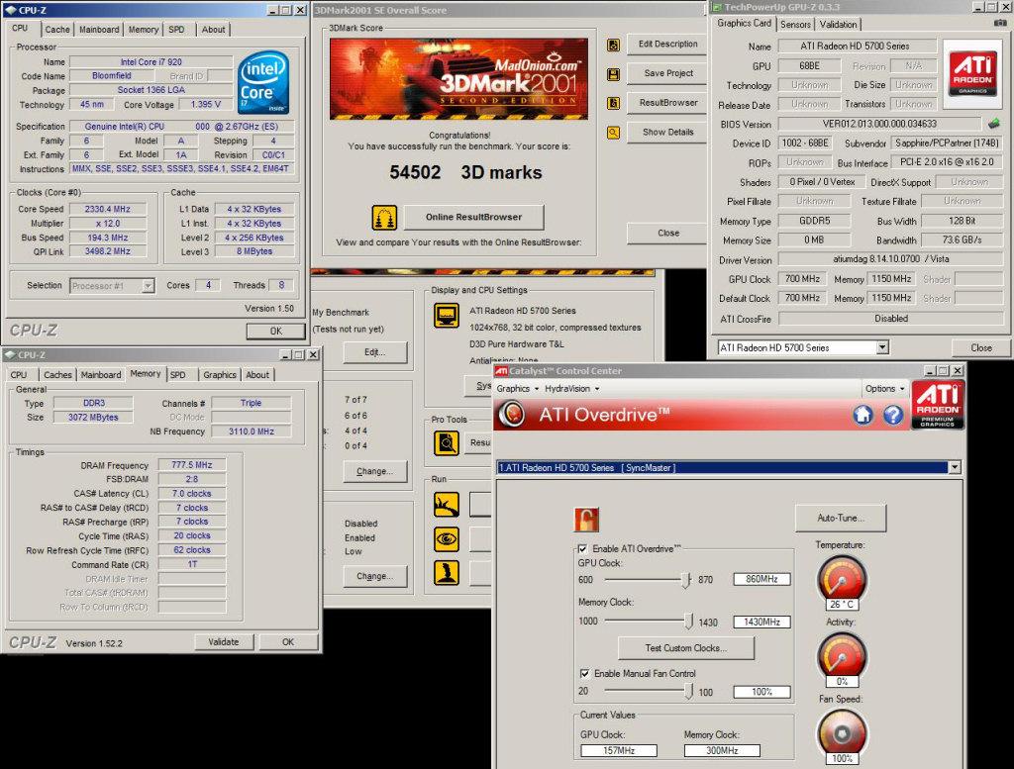Click the ATI Overdrive unlock padlock icon
1014x769 pixels.
point(586,520)
